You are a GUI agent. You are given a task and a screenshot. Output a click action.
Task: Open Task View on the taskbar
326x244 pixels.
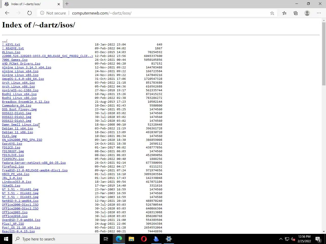pyautogui.click(x=106, y=239)
